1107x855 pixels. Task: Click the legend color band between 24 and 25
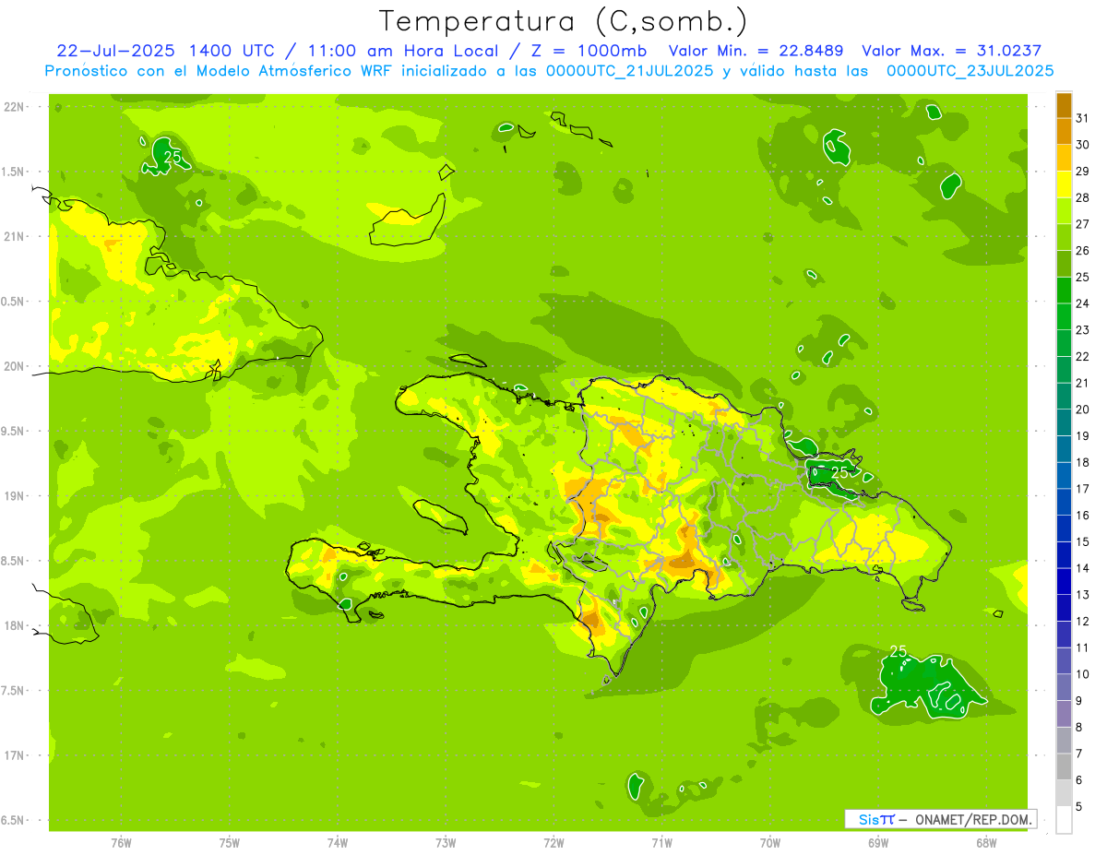(x=1064, y=291)
